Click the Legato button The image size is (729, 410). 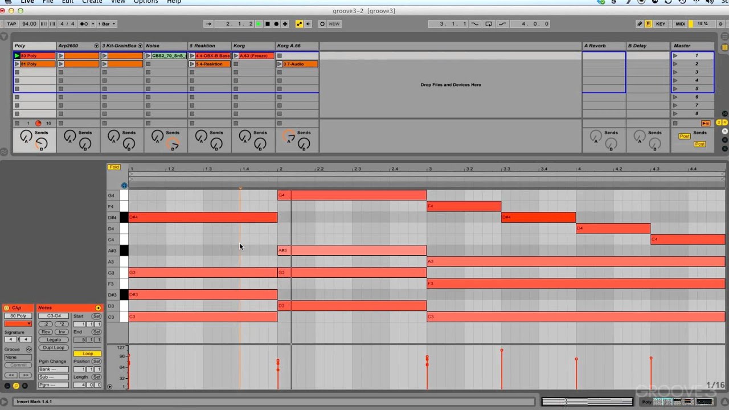point(54,340)
